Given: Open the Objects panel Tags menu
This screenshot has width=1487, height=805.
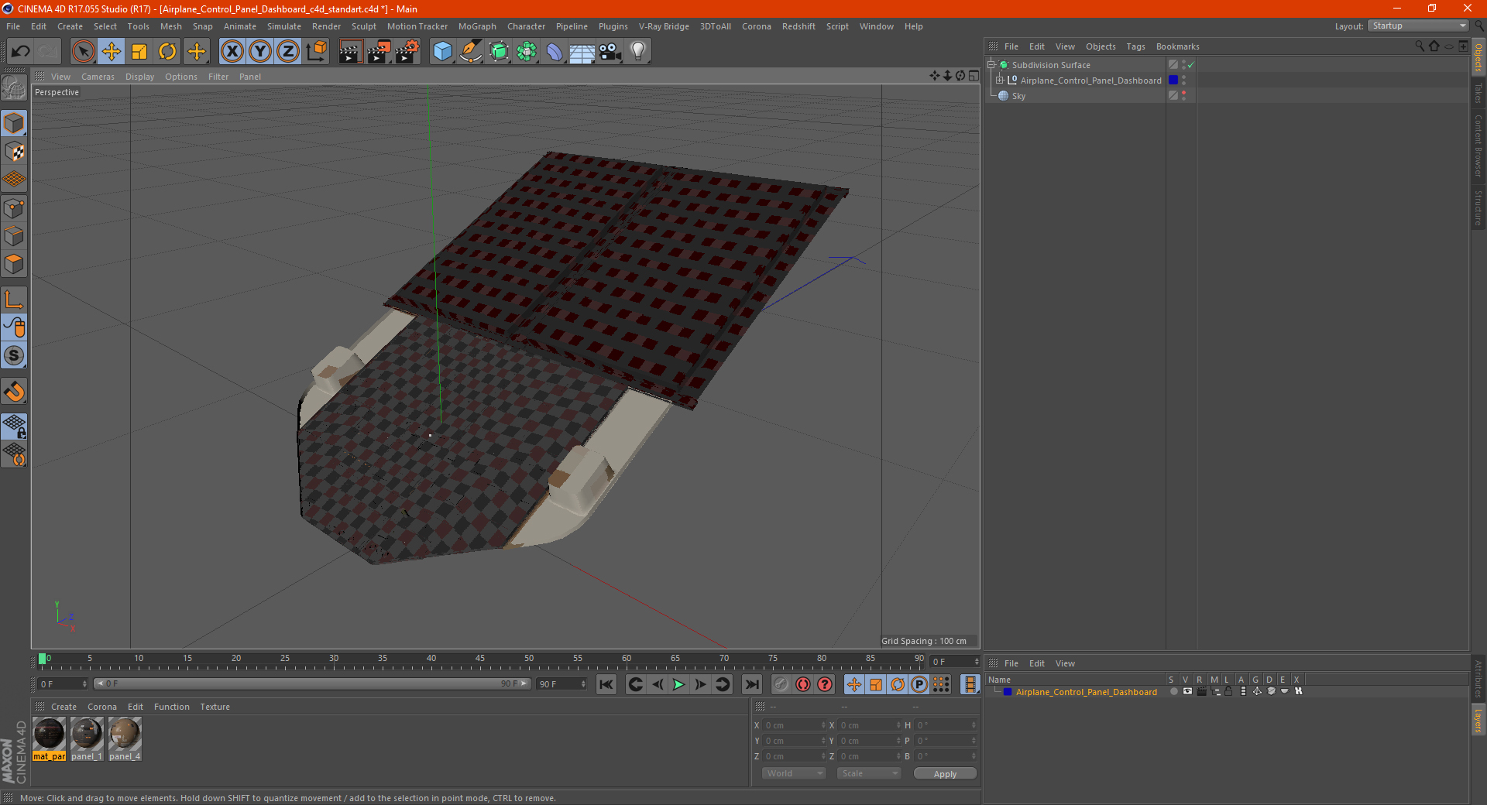Looking at the screenshot, I should (x=1135, y=46).
